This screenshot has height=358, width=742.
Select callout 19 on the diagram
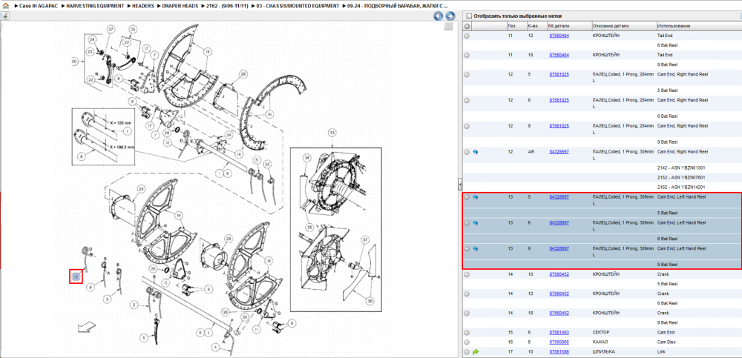[179, 215]
